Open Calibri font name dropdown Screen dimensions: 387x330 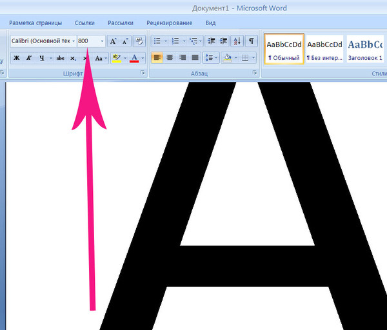pos(74,41)
